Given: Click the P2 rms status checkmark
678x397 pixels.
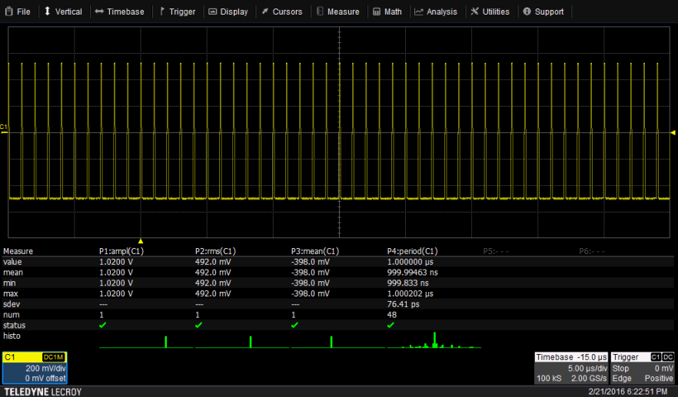Looking at the screenshot, I should [x=198, y=326].
